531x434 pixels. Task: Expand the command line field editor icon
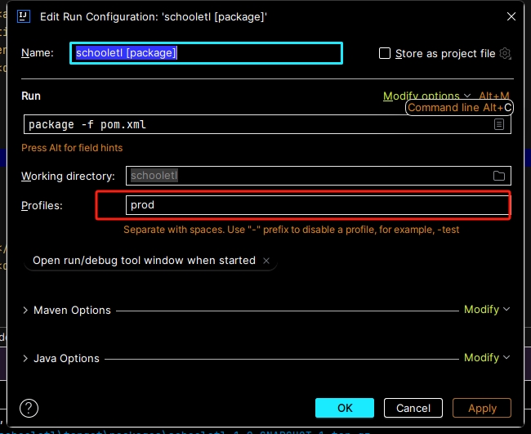pos(498,124)
